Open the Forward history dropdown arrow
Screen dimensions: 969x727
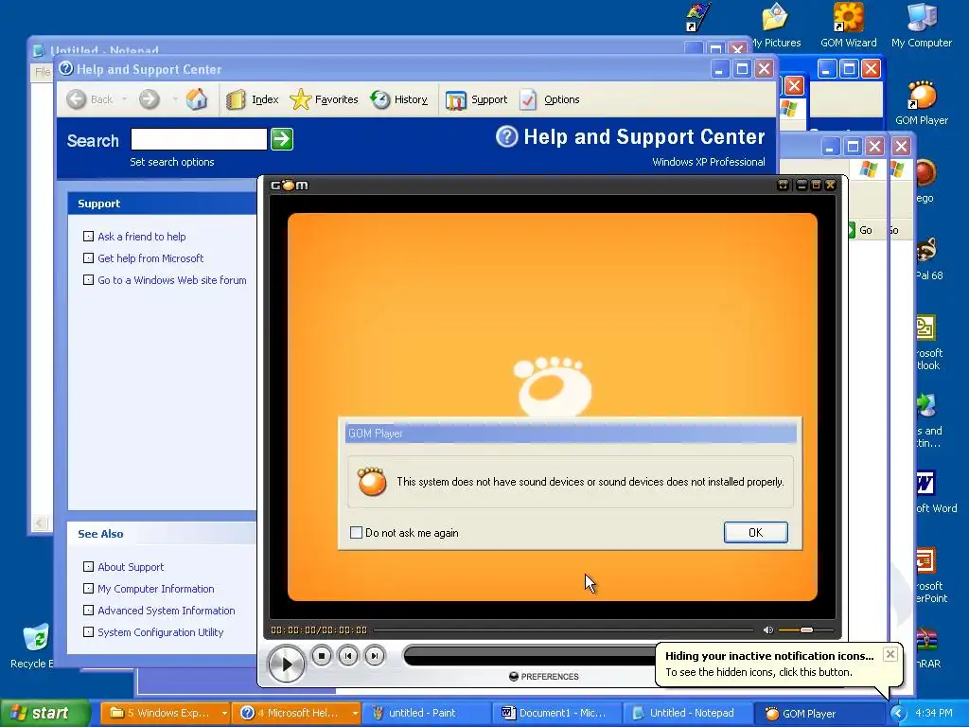pos(175,98)
